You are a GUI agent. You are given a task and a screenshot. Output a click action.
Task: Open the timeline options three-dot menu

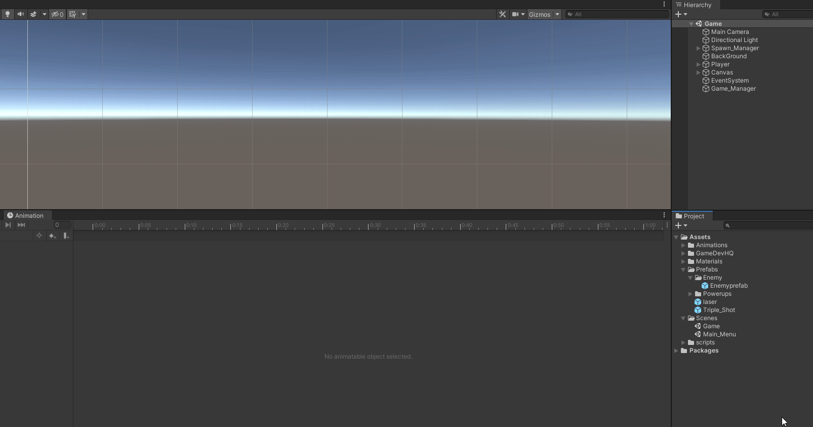click(x=667, y=225)
